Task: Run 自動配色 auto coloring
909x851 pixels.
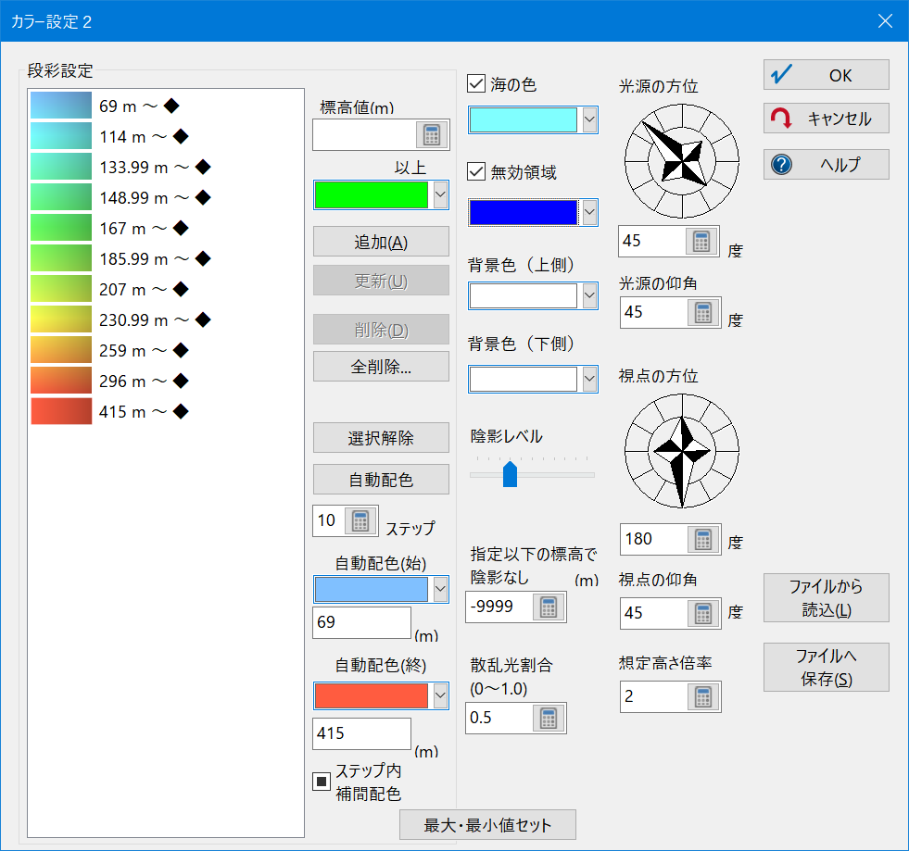Action: click(381, 479)
